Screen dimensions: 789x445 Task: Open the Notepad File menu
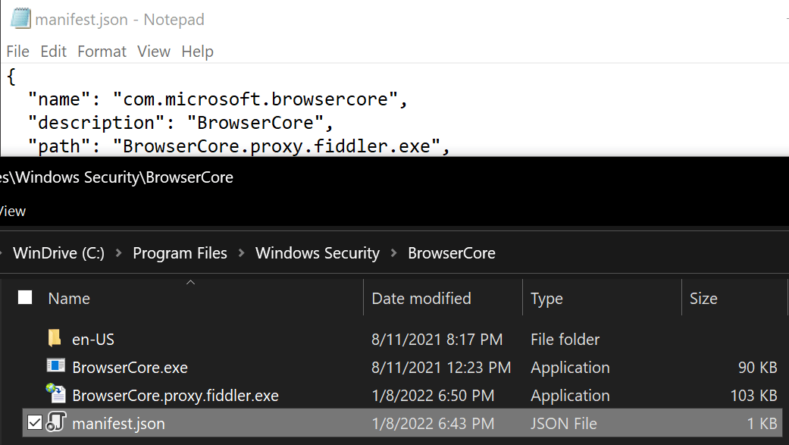(x=17, y=52)
